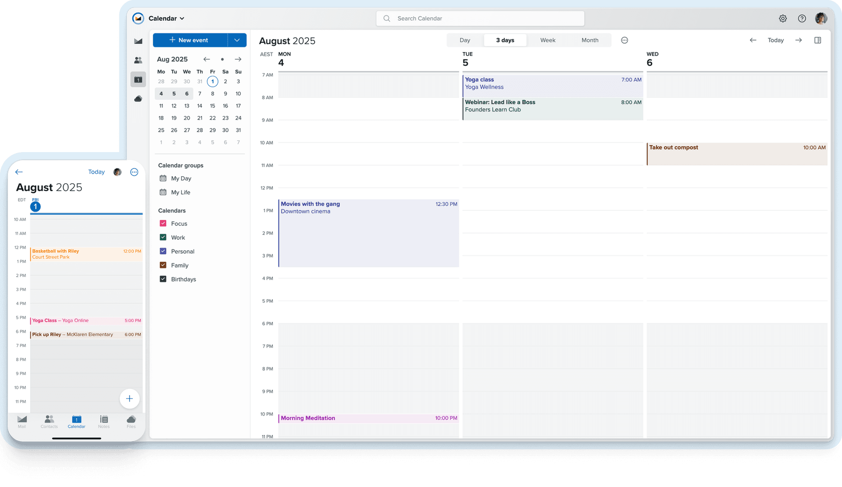The height and width of the screenshot is (487, 842).
Task: Open the settings gear icon
Action: [783, 18]
